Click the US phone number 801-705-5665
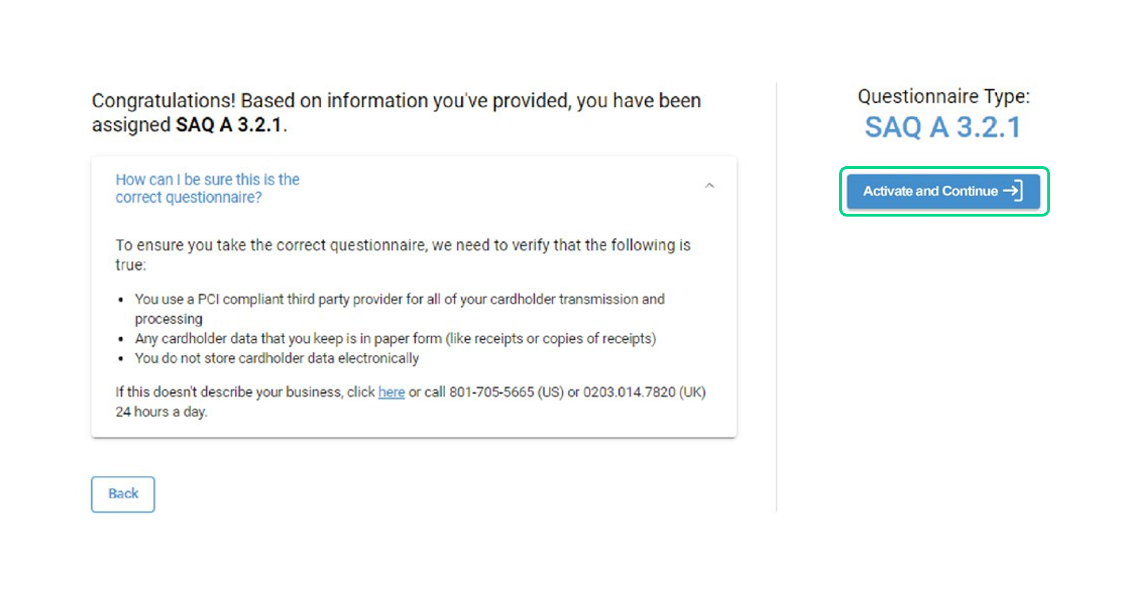The width and height of the screenshot is (1130, 600). coord(491,393)
